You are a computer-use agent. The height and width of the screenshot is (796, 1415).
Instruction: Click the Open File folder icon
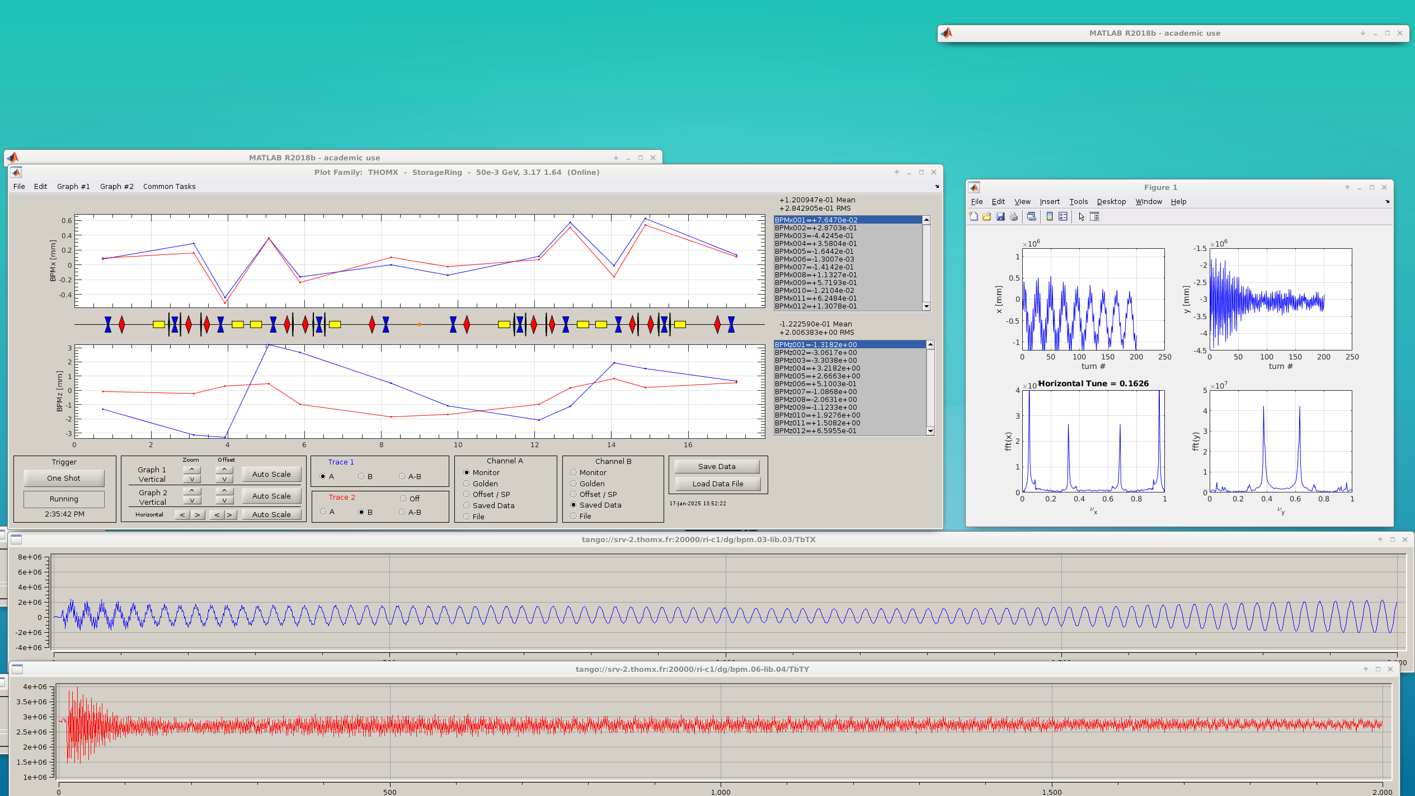(x=986, y=217)
